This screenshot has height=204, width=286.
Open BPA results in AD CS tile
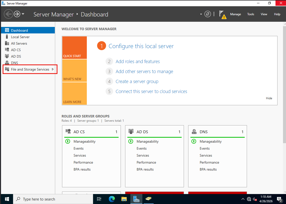coord(82,169)
